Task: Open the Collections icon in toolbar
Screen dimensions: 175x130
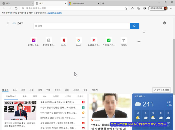Action: [138, 8]
